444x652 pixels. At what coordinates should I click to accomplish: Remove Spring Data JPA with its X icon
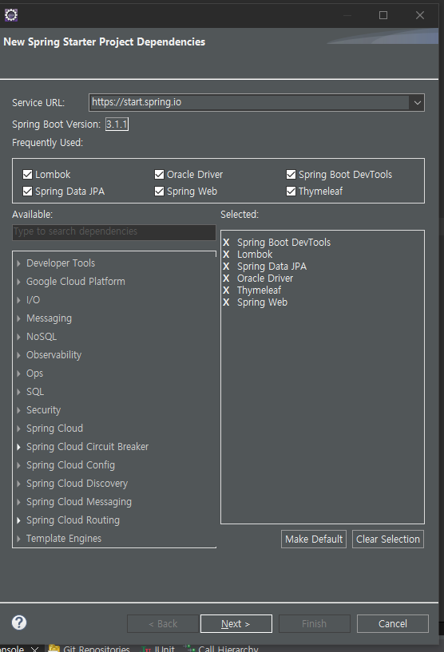pyautogui.click(x=226, y=267)
